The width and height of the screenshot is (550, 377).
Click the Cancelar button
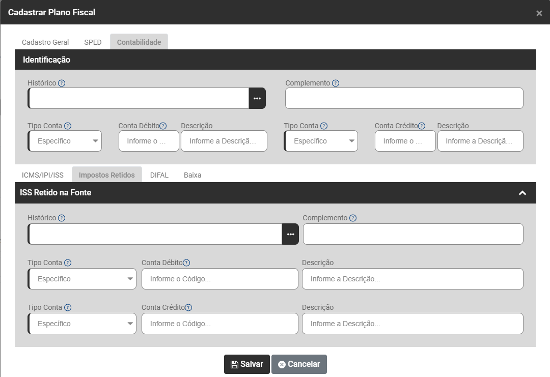[x=299, y=364]
